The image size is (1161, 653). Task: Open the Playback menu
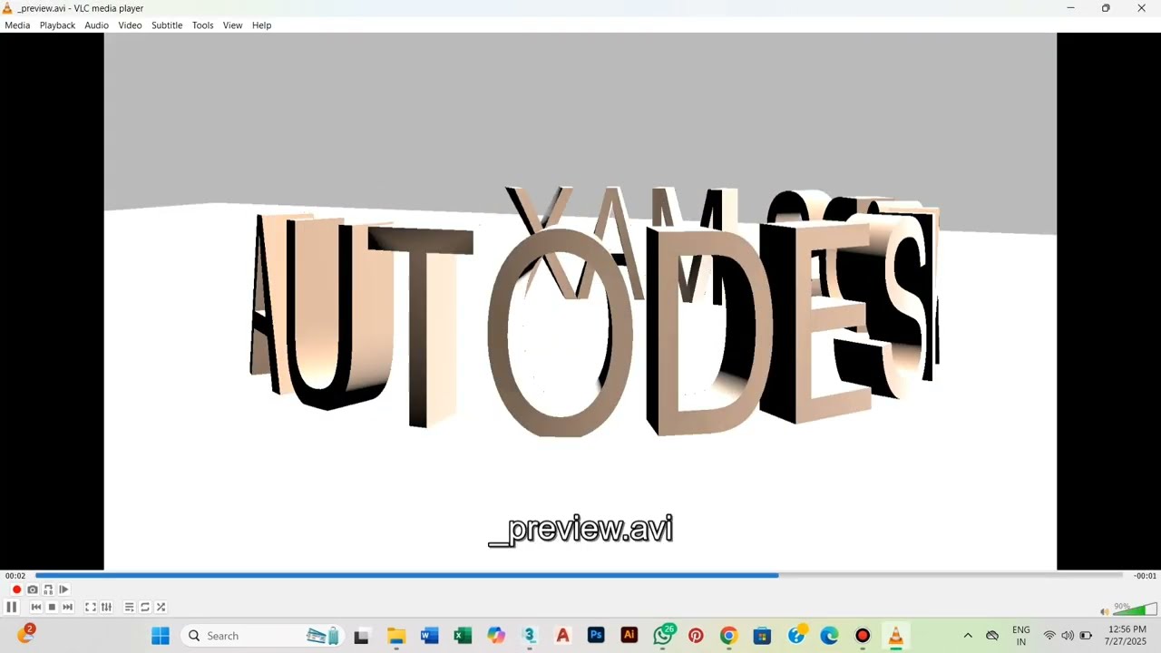[57, 25]
